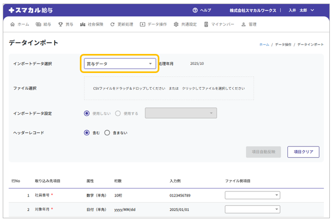Image resolution: width=333 pixels, height=221 pixels.
Task: Open the ヘルプ help link
Action: point(202,10)
